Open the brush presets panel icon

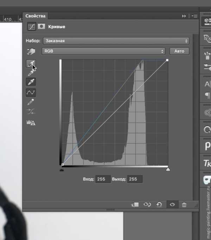click(x=207, y=56)
